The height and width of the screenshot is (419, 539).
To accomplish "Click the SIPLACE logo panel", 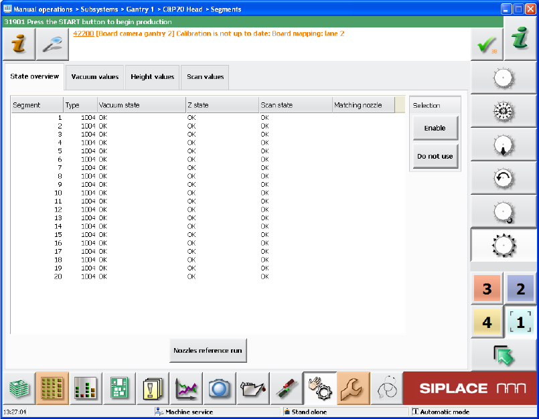I will click(469, 388).
